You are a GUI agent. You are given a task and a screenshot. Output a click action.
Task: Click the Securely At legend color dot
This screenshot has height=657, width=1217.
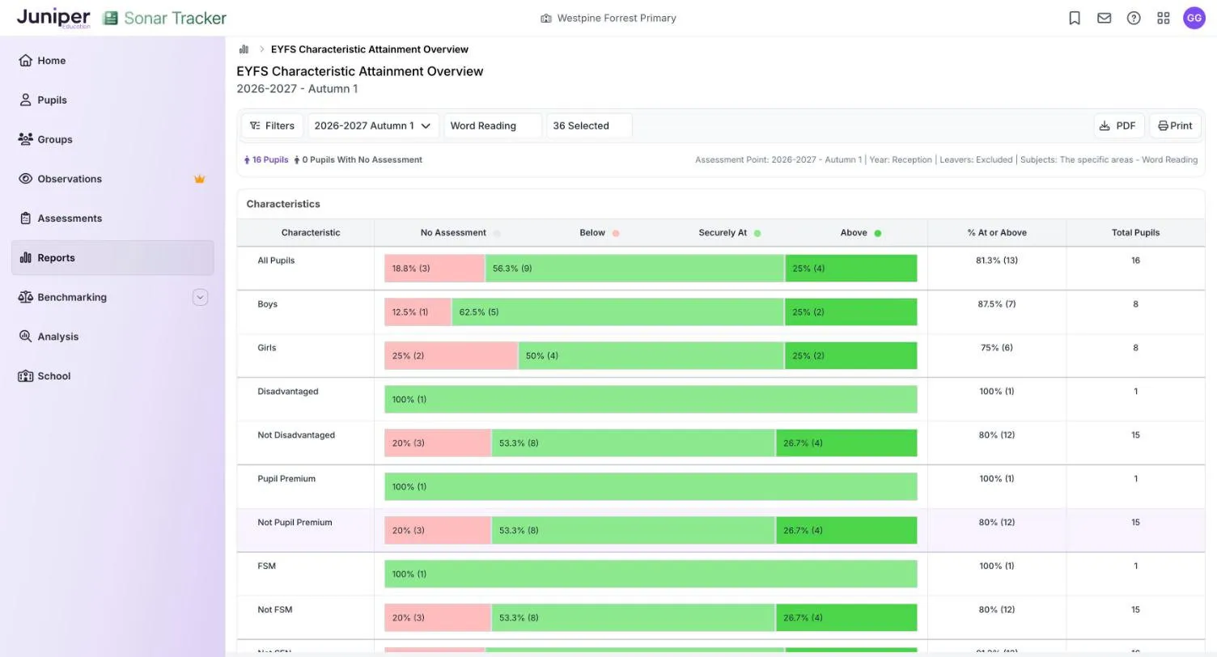click(757, 233)
